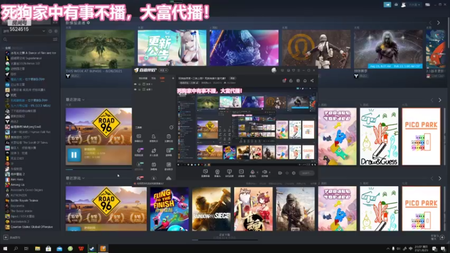Toggle lock on first source layer
This screenshot has width=450, height=253.
coord(139,84)
